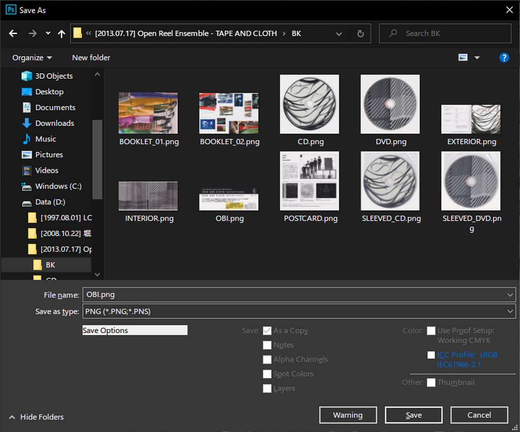This screenshot has height=432, width=520.
Task: Check the Thumbnail option
Action: coord(431,382)
